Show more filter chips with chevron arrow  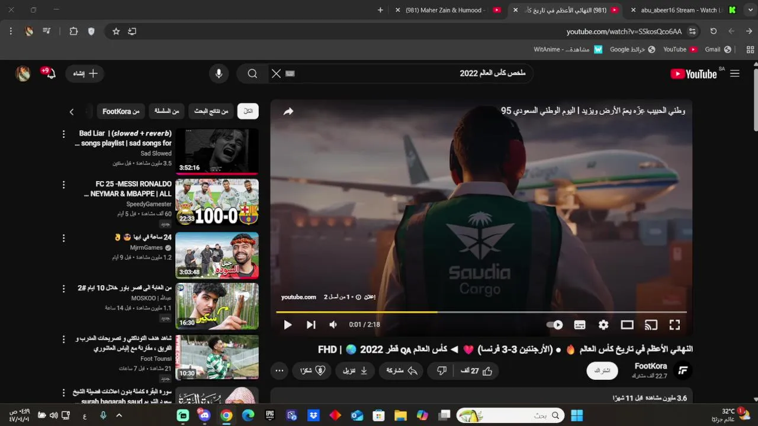click(72, 111)
